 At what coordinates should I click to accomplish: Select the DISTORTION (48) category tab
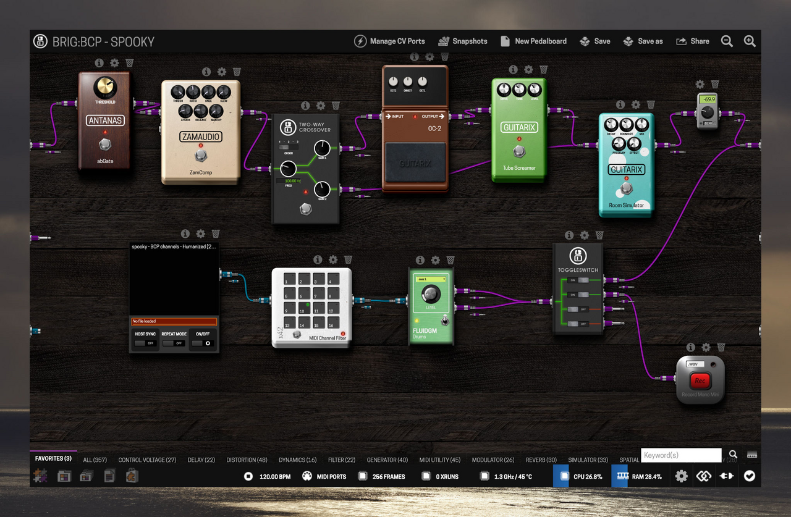click(247, 460)
